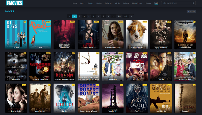Open the Apollo 11 movie poster

(x=113, y=98)
